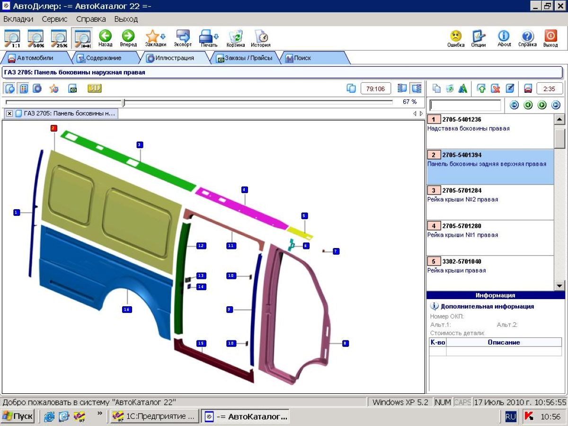Open Опции settings icon
Screen dimensions: 568x426
479,38
